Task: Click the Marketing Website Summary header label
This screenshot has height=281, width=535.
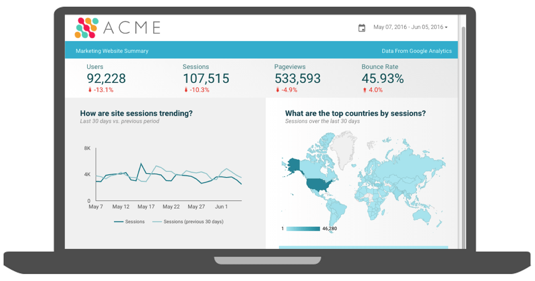Action: pos(112,51)
